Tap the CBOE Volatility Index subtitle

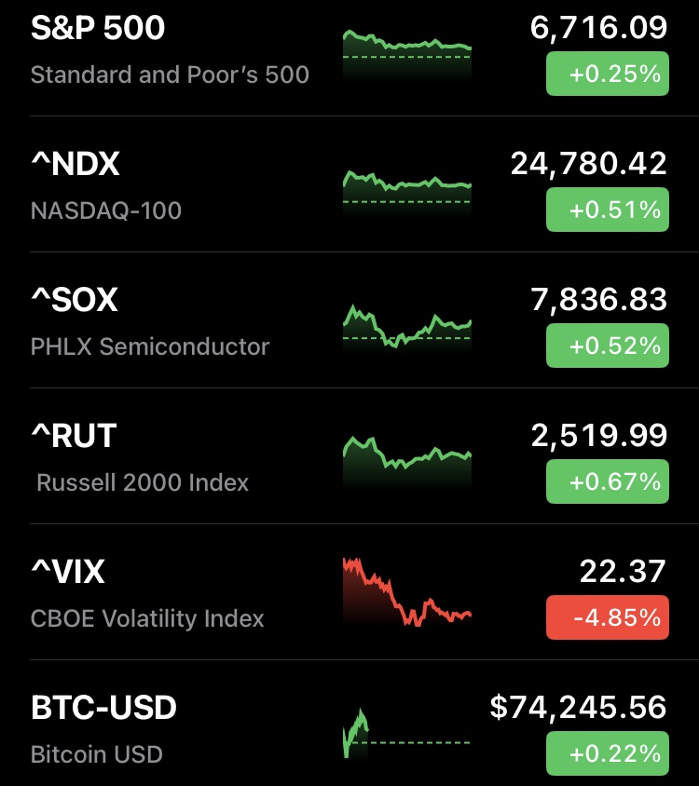point(147,619)
